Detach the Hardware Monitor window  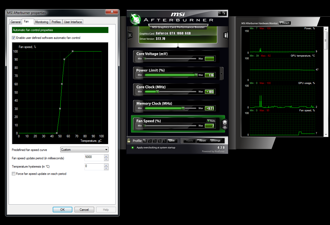point(285,23)
